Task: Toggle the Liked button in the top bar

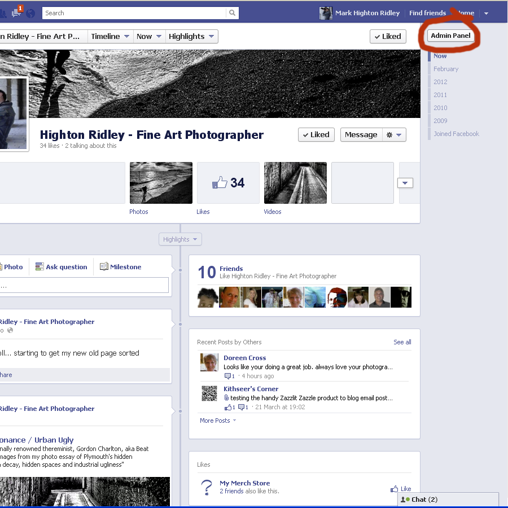Action: click(x=388, y=36)
